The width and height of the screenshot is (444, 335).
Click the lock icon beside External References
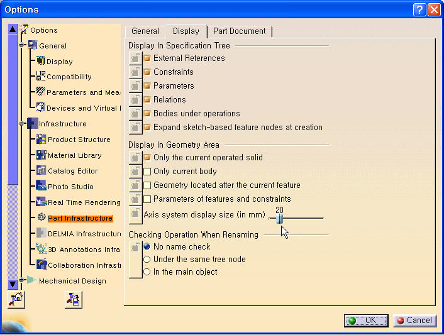click(x=135, y=58)
